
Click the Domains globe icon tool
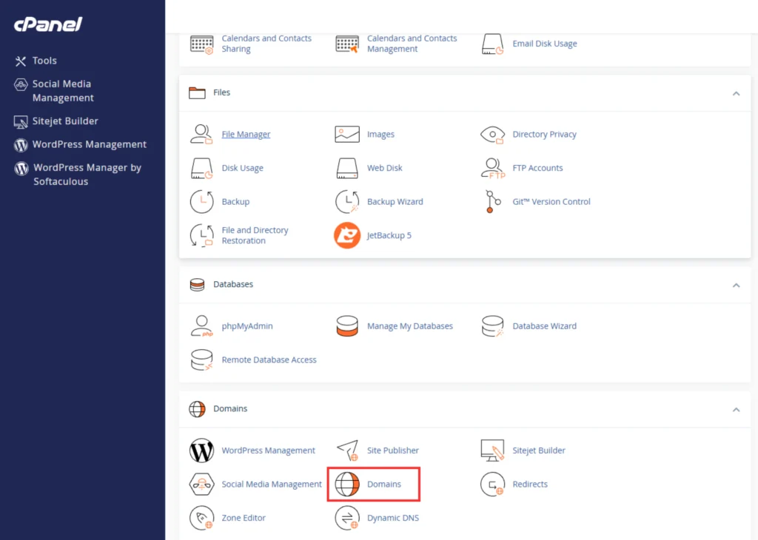coord(347,485)
